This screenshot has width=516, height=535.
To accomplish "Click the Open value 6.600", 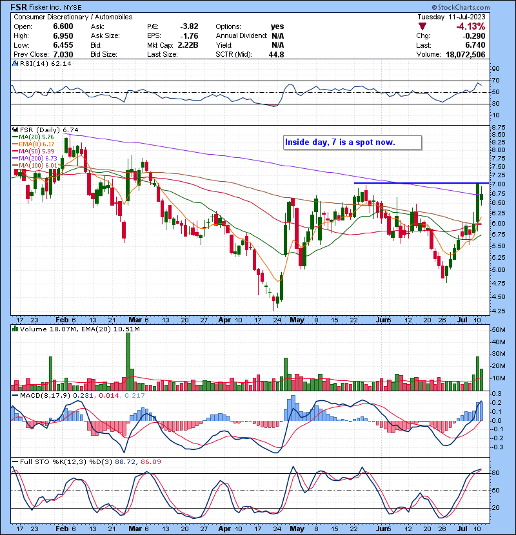I will 63,26.
